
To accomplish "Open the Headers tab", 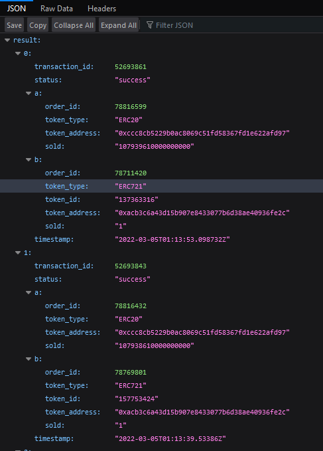I will [101, 9].
